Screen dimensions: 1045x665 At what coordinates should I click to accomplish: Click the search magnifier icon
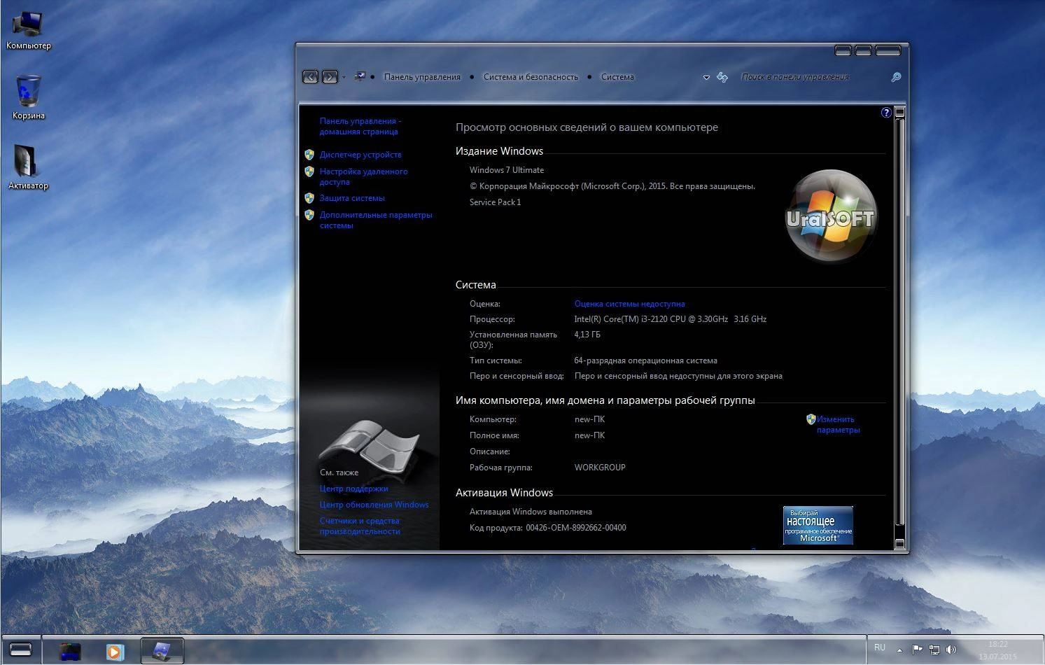click(x=896, y=77)
